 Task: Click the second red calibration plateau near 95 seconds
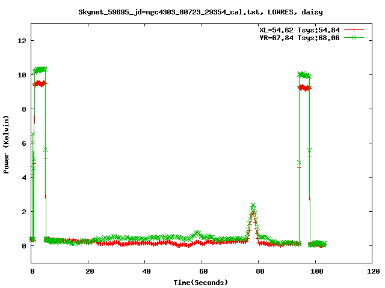point(304,88)
